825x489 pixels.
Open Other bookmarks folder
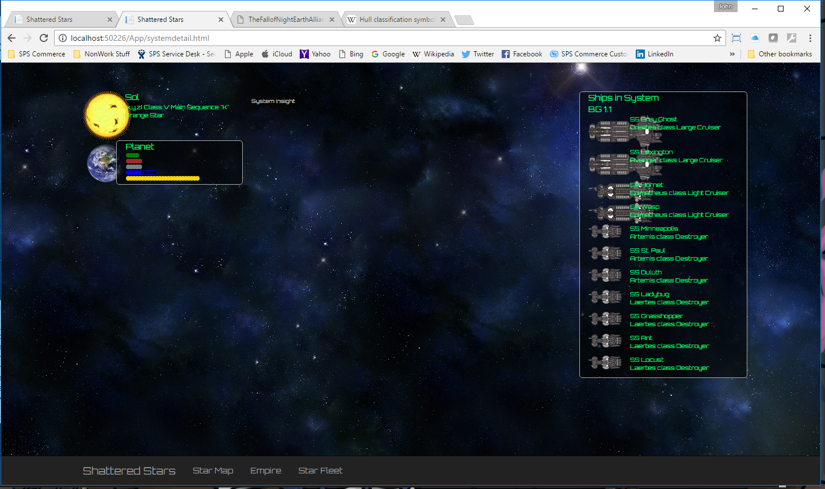780,54
